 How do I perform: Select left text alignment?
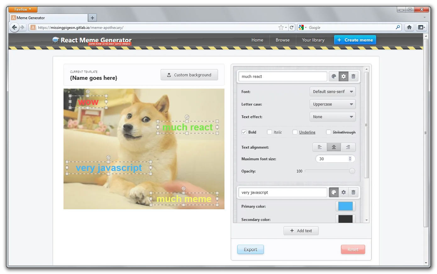(320, 147)
